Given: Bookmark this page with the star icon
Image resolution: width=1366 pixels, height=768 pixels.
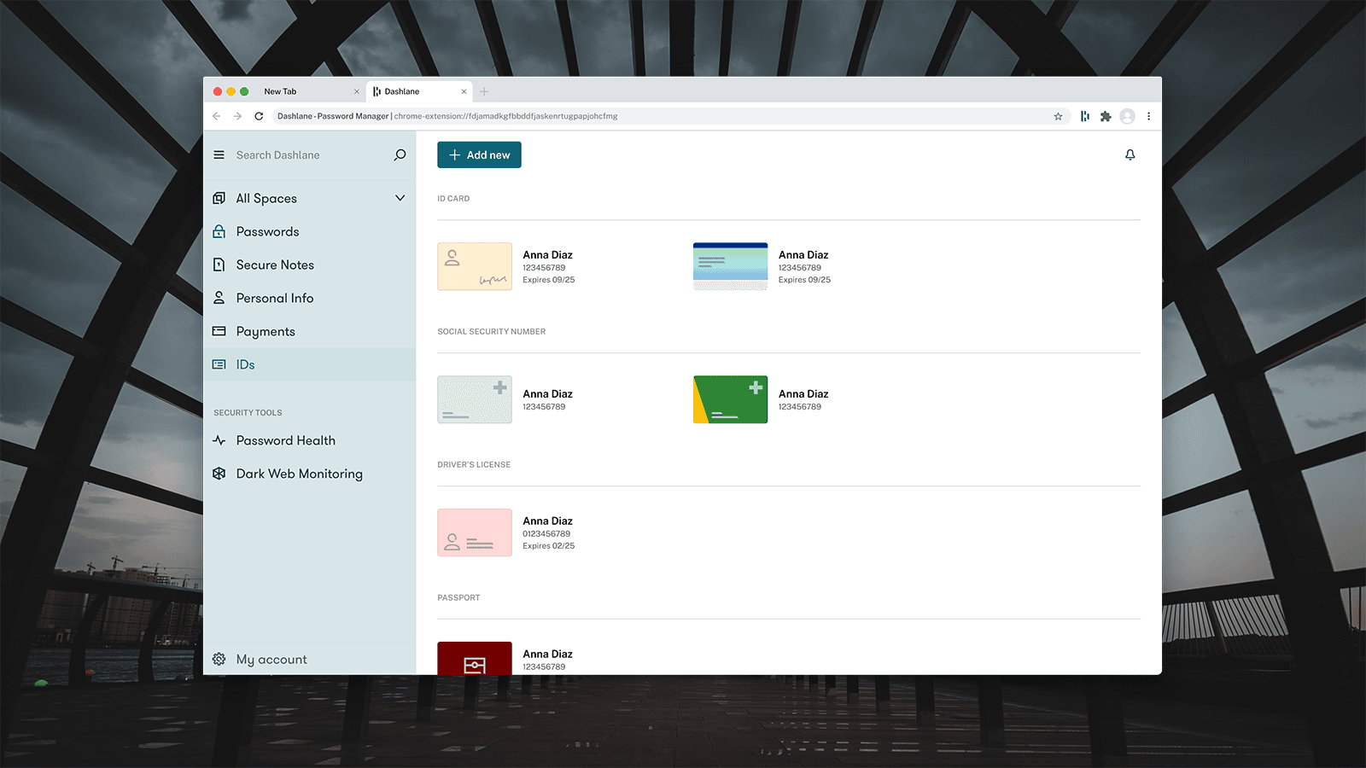Looking at the screenshot, I should point(1058,116).
